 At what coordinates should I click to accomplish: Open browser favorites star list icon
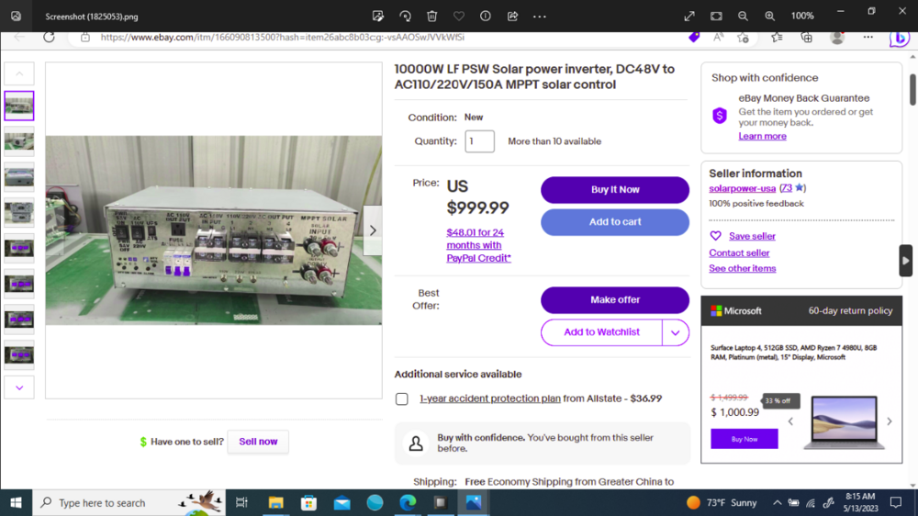tap(777, 38)
